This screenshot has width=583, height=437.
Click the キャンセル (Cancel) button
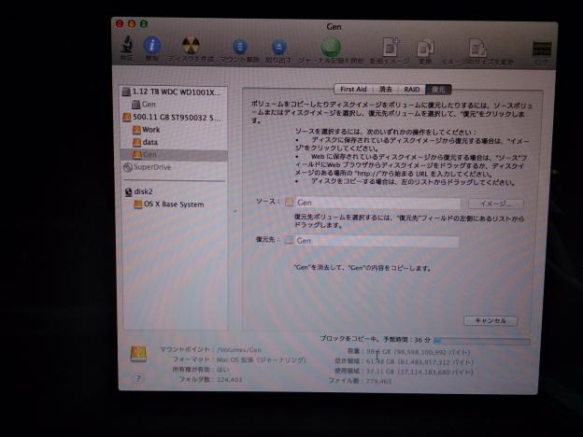491,320
